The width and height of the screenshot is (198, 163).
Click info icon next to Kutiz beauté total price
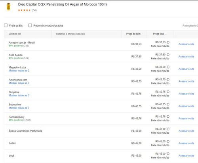pyautogui.click(x=168, y=55)
